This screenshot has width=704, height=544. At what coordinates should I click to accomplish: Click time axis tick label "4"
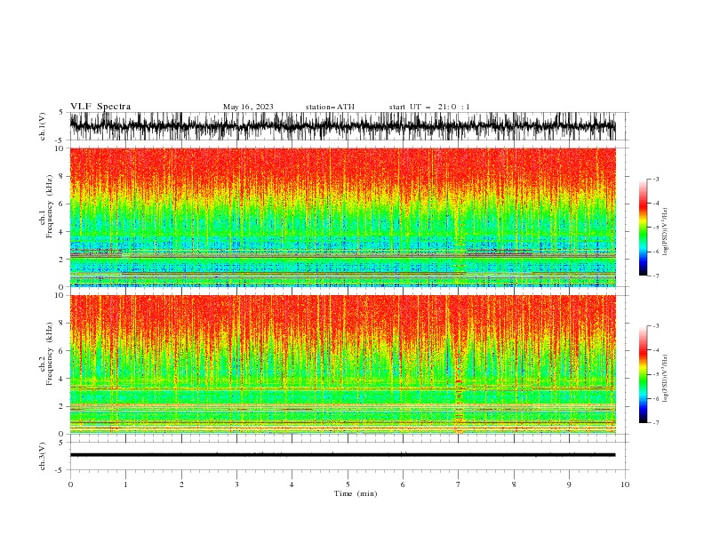[292, 484]
